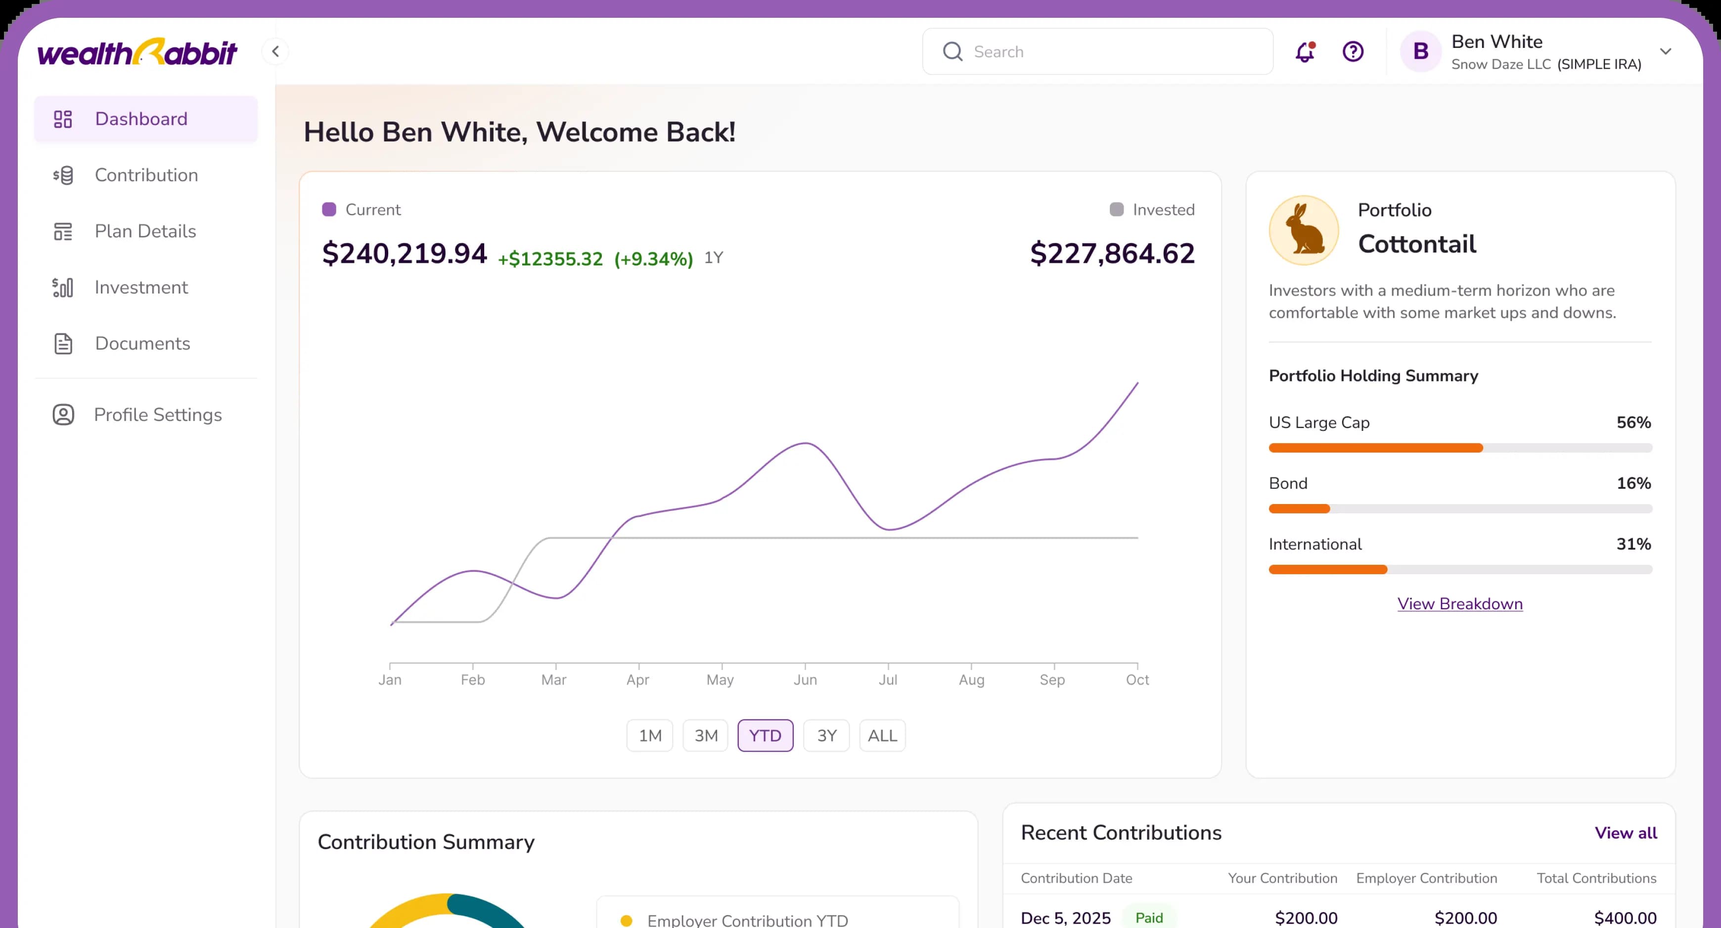Click the International allocation progress bar
Viewport: 1721px width, 928px height.
[1460, 569]
